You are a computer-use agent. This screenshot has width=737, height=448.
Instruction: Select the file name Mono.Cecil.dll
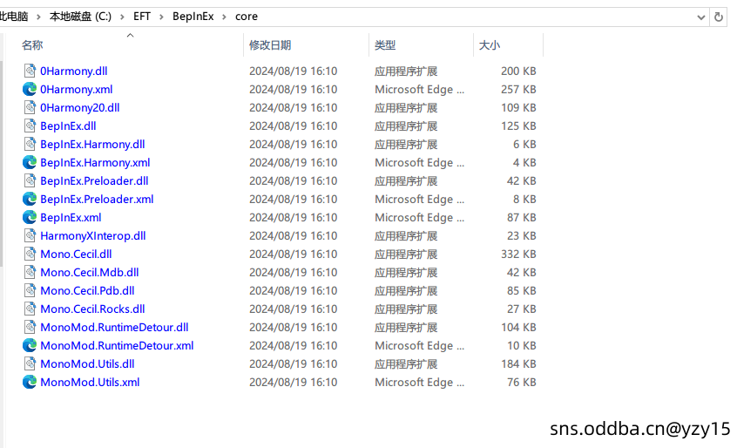coord(76,255)
